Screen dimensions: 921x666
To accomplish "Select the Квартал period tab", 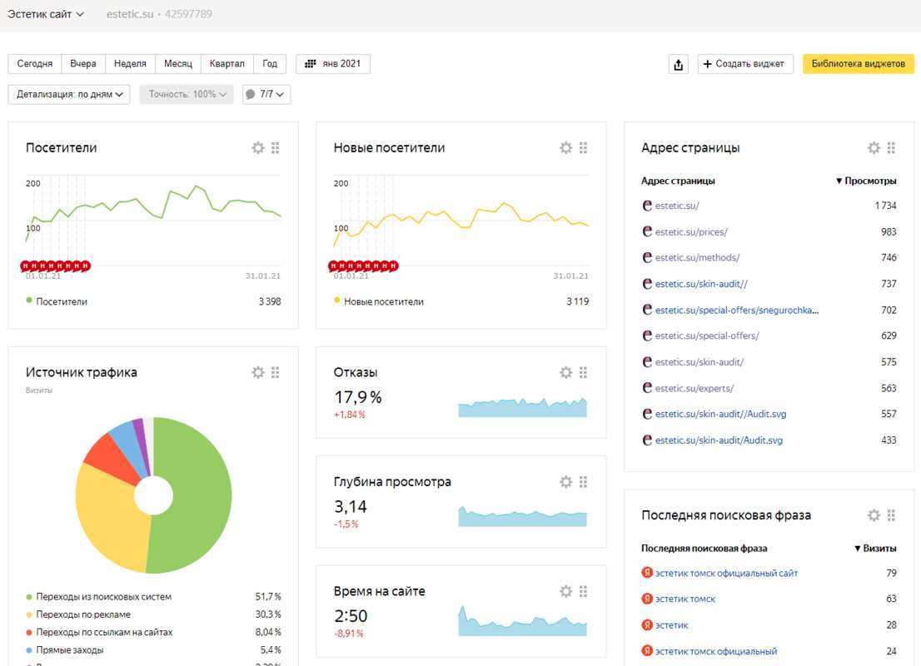I will [227, 64].
